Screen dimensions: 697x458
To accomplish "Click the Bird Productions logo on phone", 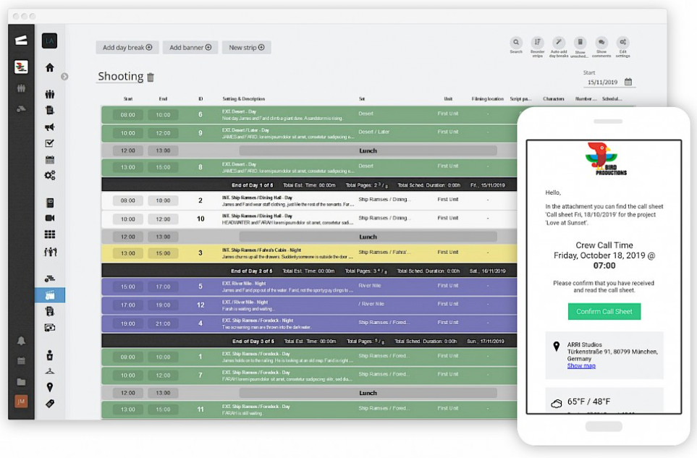I will click(604, 159).
